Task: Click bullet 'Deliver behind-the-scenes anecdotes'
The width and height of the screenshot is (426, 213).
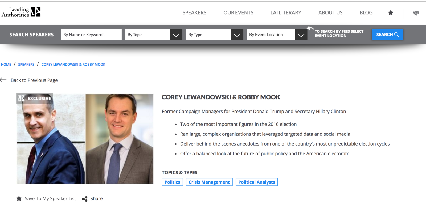Action: pyautogui.click(x=285, y=144)
